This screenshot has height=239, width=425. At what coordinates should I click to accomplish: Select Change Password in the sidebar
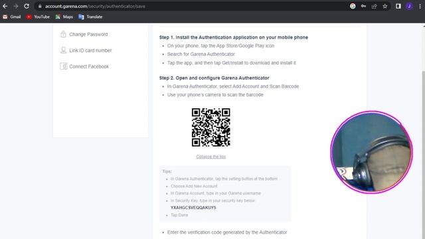[88, 35]
